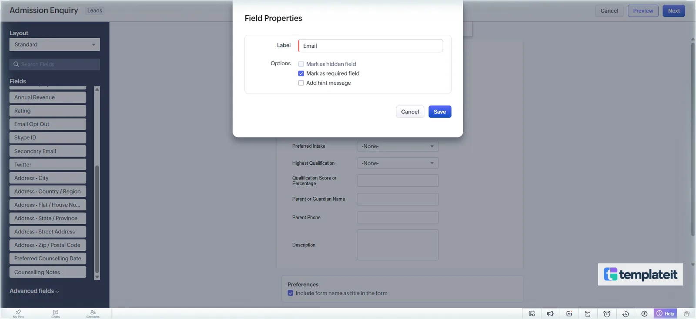Focus the Search Fields box
The width and height of the screenshot is (696, 319).
[55, 64]
